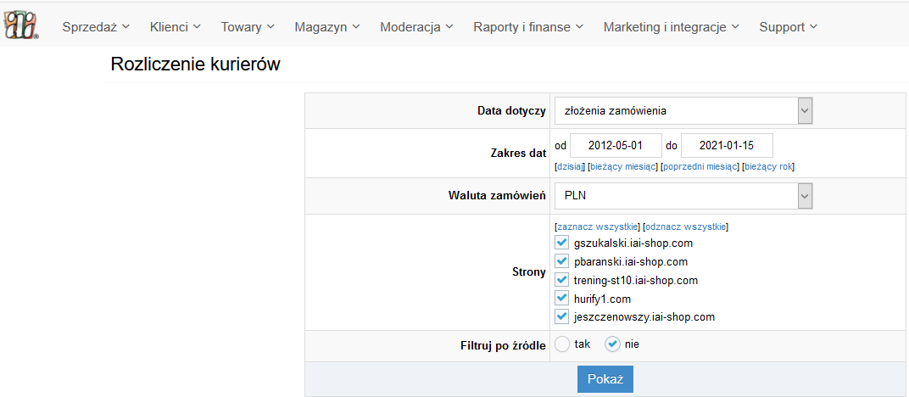Click the poprzedni miesiąc link
This screenshot has height=397, width=909.
(700, 167)
